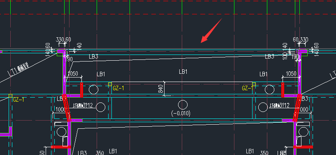Select the right-side yellow GZ-1 label
Image resolution: width=336 pixels, height=155 pixels.
click(x=248, y=88)
